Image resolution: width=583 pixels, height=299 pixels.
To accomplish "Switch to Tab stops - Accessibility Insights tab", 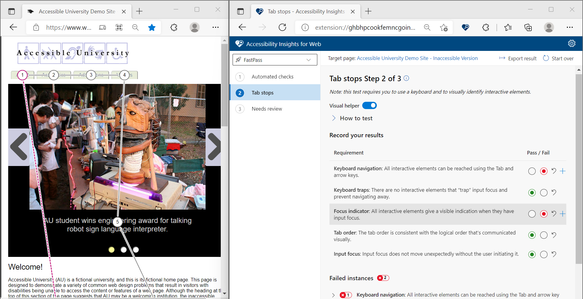I will (x=305, y=12).
